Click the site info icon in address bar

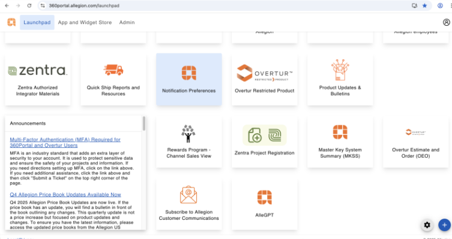click(43, 5)
